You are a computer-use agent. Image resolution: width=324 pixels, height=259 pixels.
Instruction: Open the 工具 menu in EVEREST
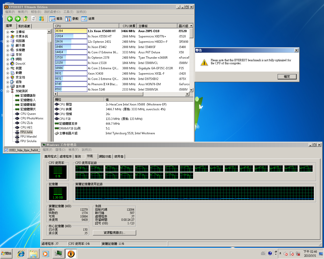[x=68, y=12]
